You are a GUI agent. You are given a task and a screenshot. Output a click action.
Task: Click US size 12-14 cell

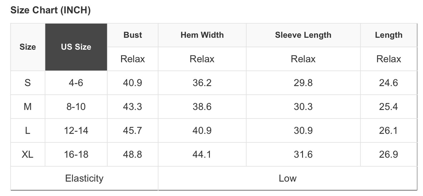click(x=76, y=130)
